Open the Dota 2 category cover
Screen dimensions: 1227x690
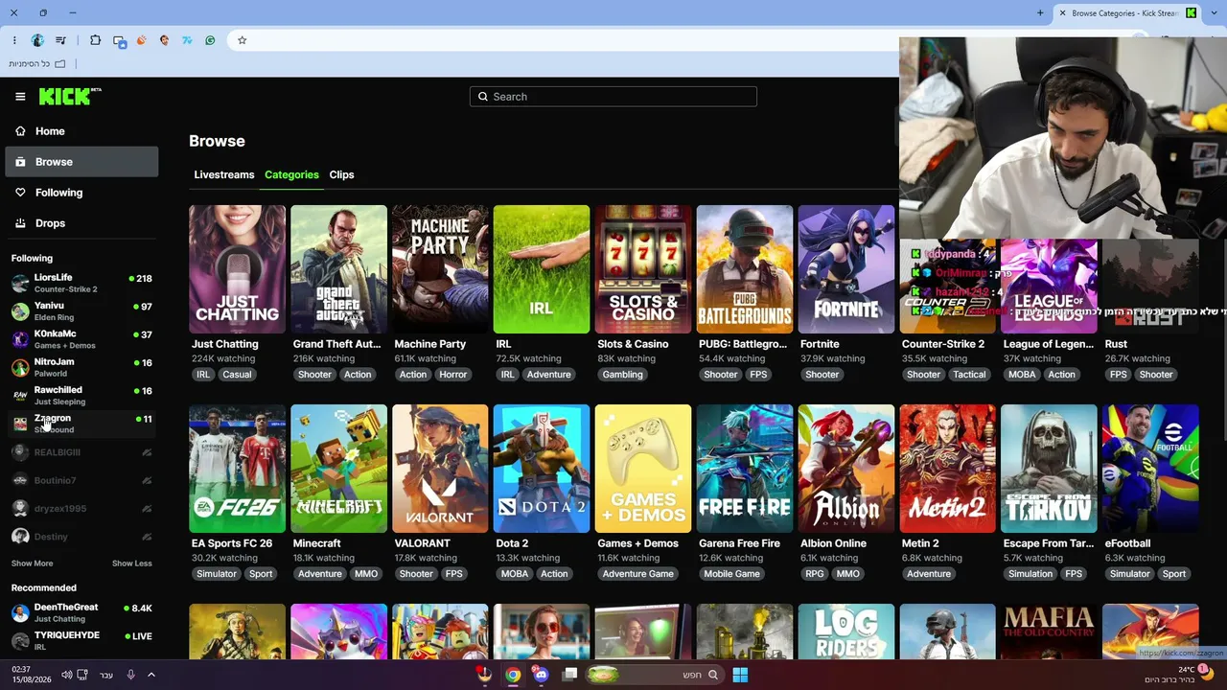point(542,469)
